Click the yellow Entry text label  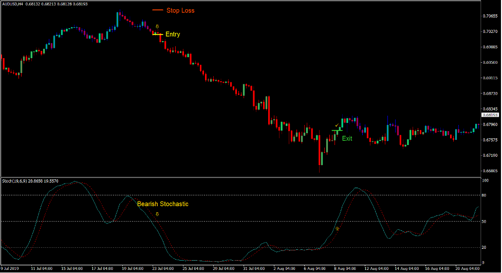tap(173, 34)
